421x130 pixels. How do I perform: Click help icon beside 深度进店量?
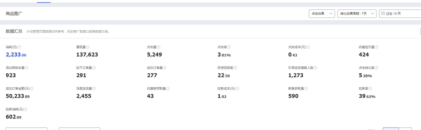[94, 88]
